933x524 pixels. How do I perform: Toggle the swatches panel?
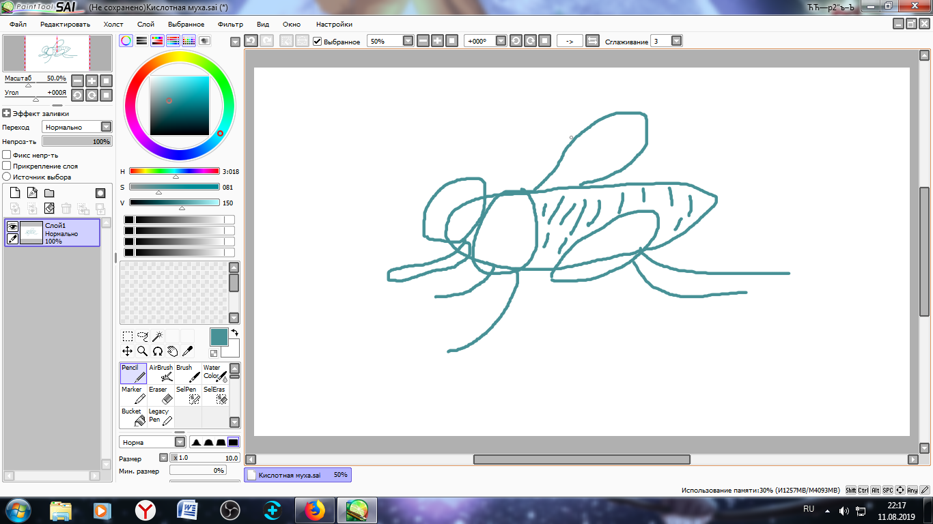(x=189, y=41)
